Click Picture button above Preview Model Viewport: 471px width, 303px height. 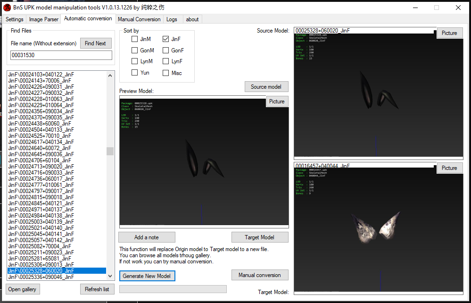click(x=277, y=101)
